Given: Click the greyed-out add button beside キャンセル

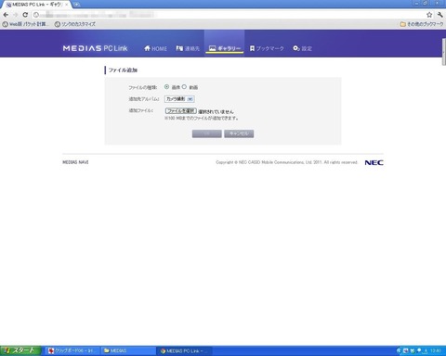Looking at the screenshot, I should click(207, 133).
